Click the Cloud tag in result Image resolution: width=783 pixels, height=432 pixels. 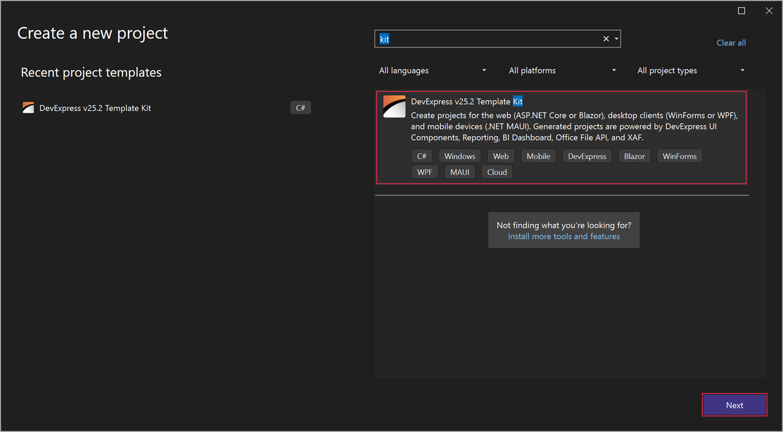click(497, 172)
